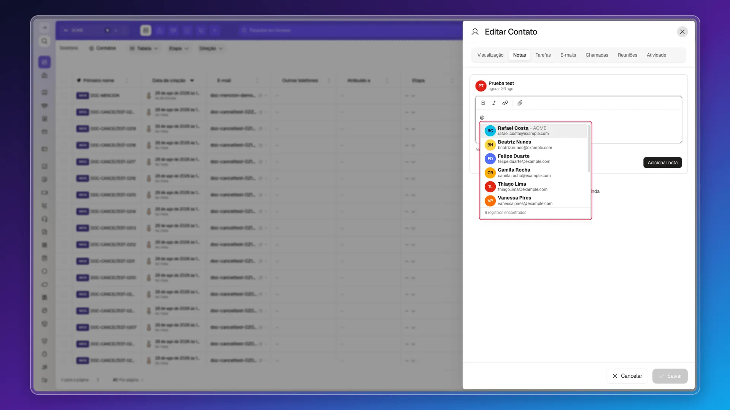Click the 'agora · 26 ago' timestamp
The image size is (730, 410).
tap(501, 89)
